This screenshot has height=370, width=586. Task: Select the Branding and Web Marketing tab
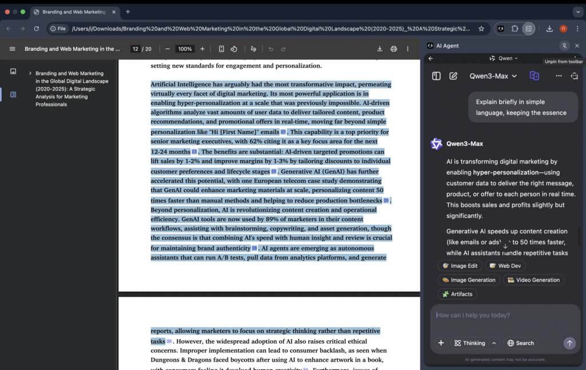73,12
